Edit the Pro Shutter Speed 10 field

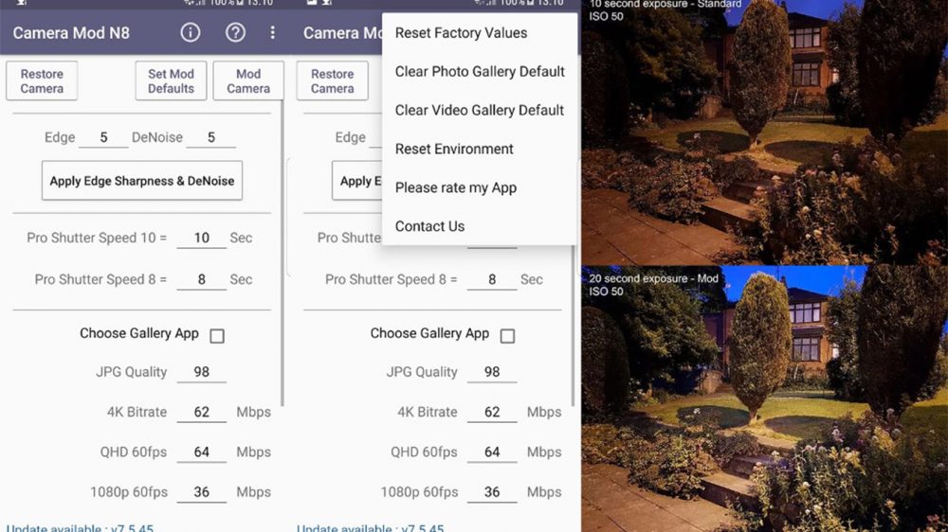click(201, 239)
